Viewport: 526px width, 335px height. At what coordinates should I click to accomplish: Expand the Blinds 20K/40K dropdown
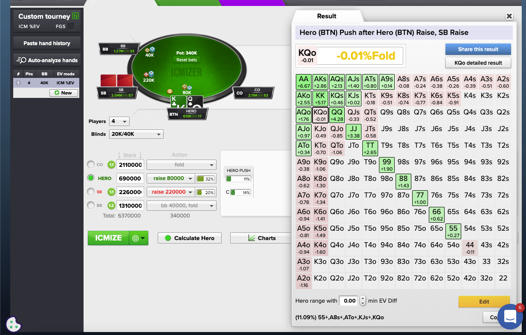136,134
